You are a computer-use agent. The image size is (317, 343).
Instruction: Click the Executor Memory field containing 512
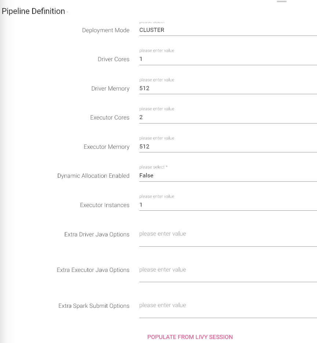click(227, 147)
